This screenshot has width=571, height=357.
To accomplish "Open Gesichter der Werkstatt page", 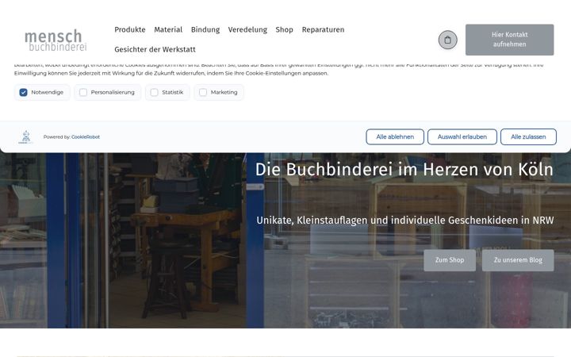I will coord(155,49).
